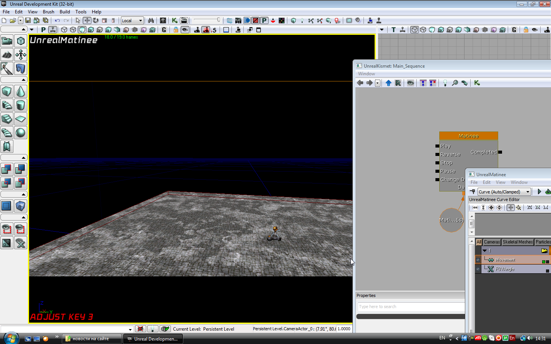Click the Properties search field

coord(411,307)
